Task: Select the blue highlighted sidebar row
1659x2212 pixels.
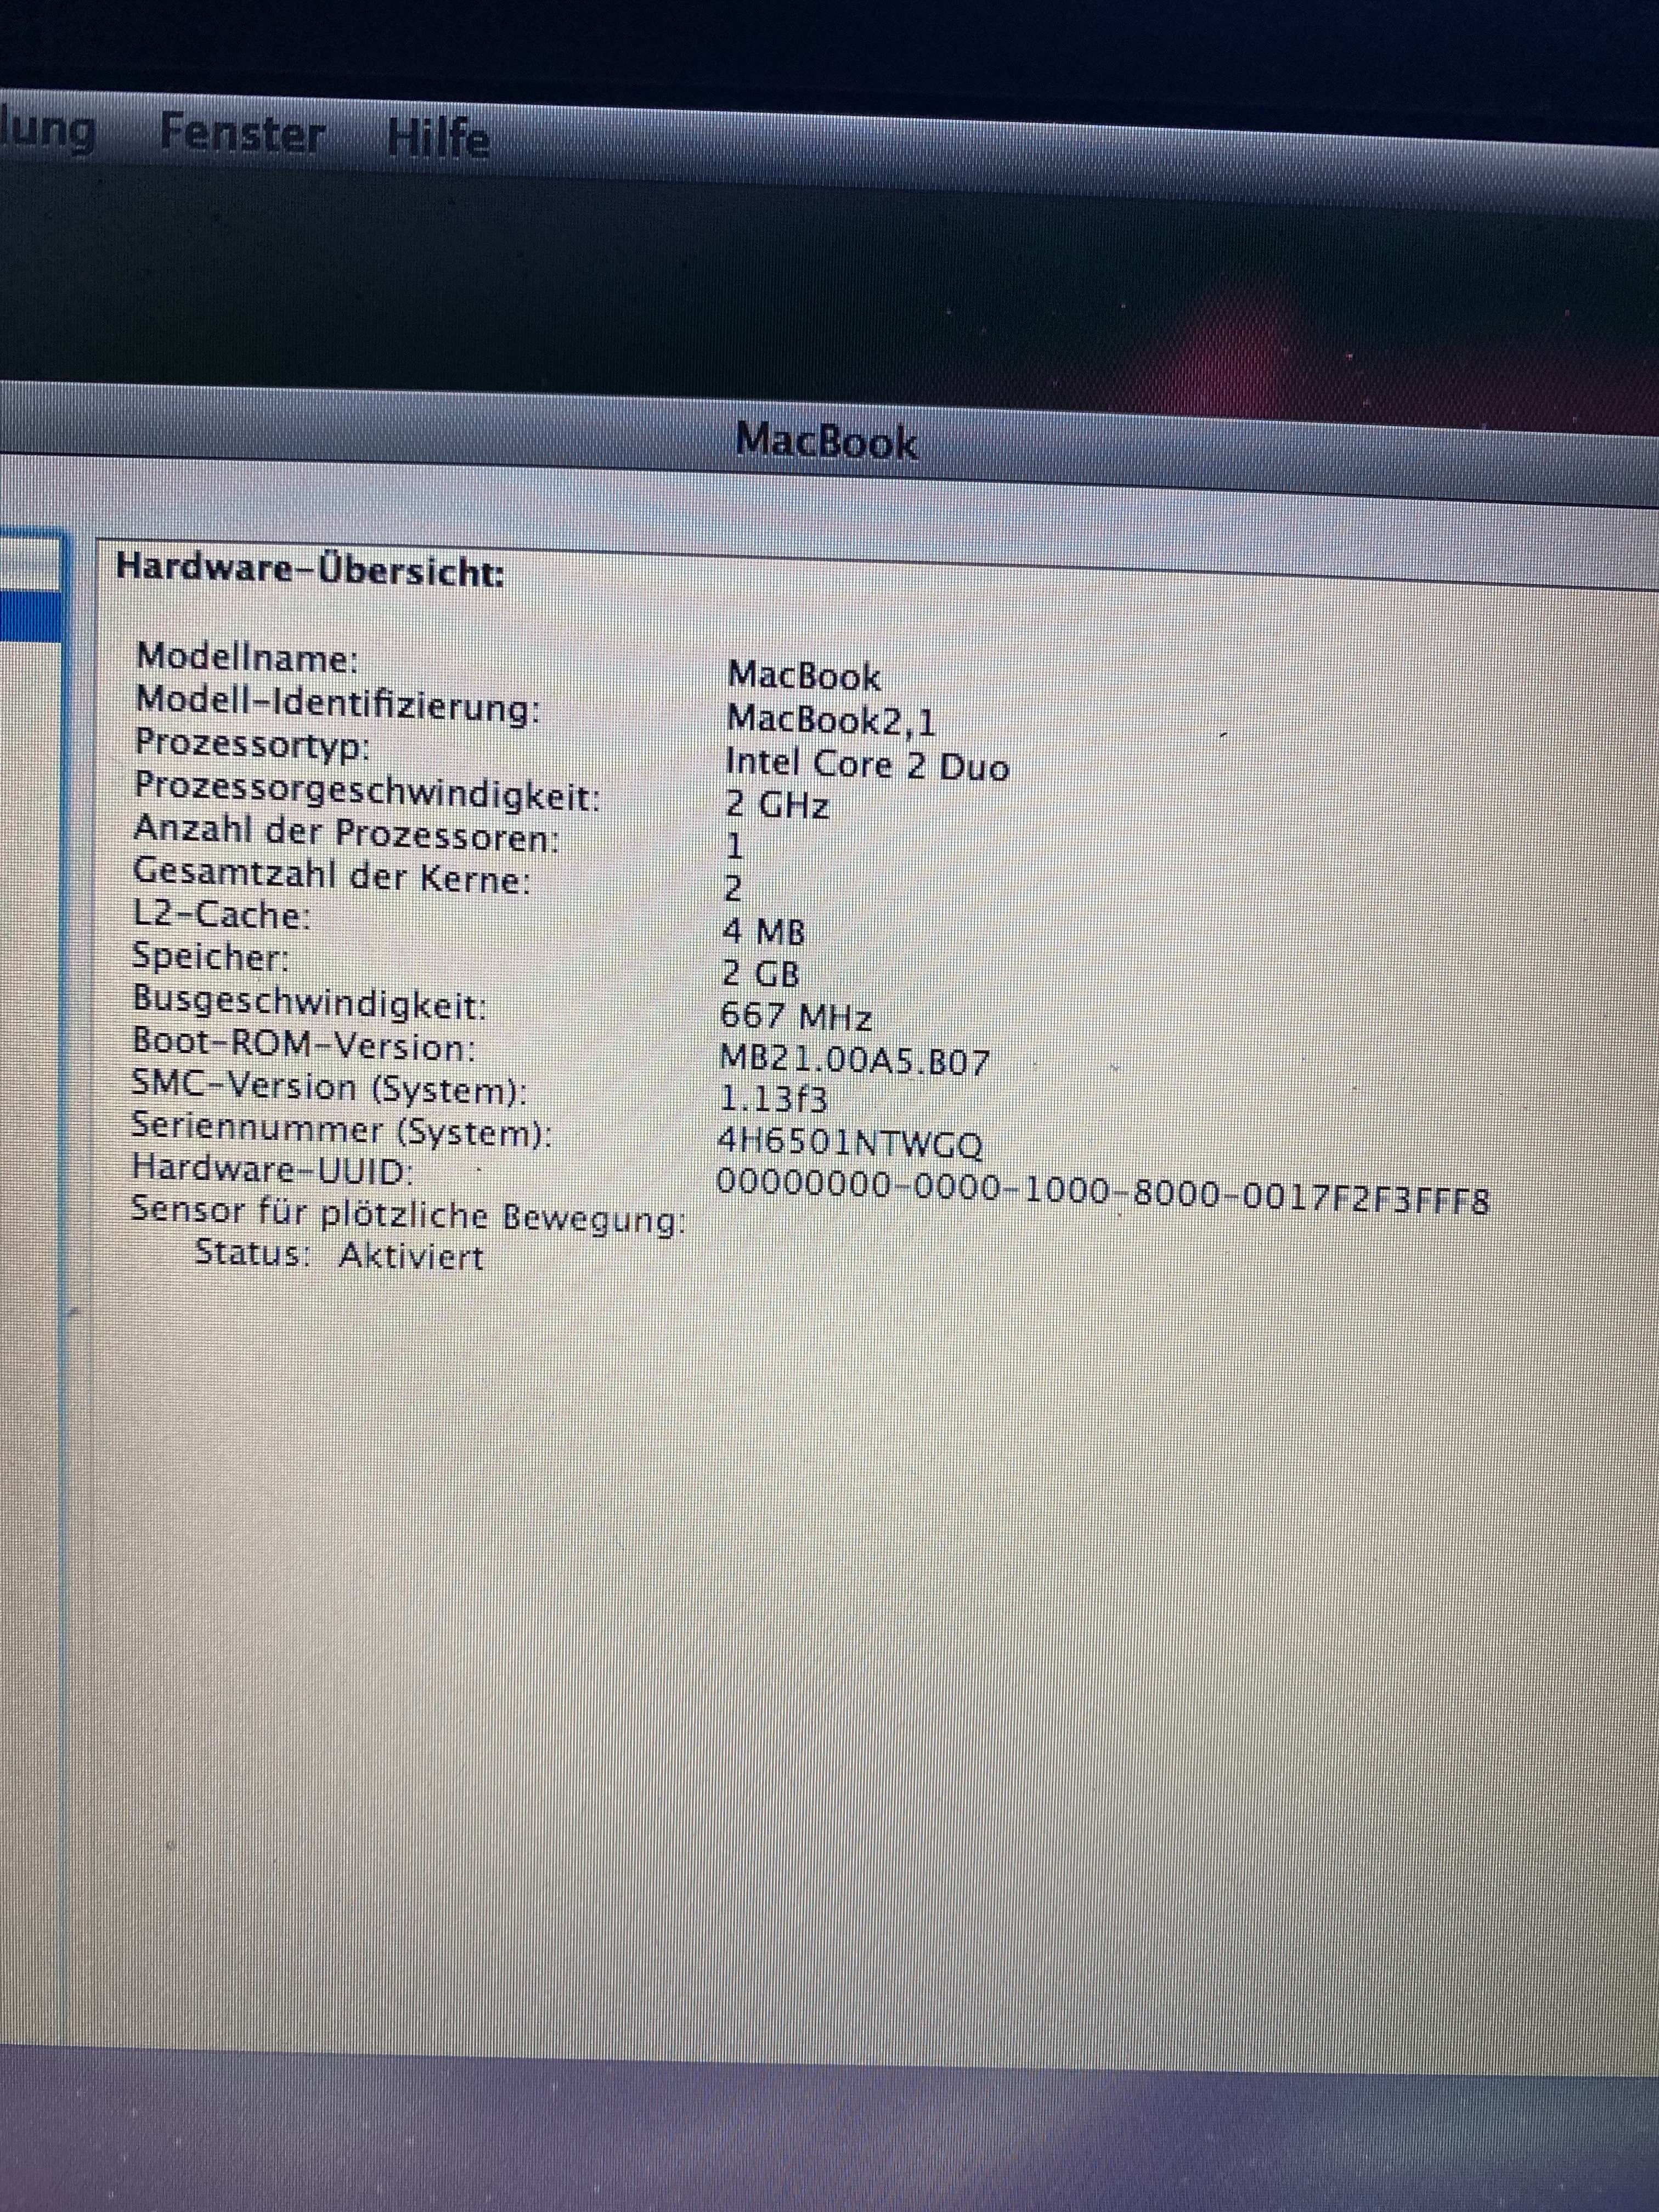Action: point(30,616)
